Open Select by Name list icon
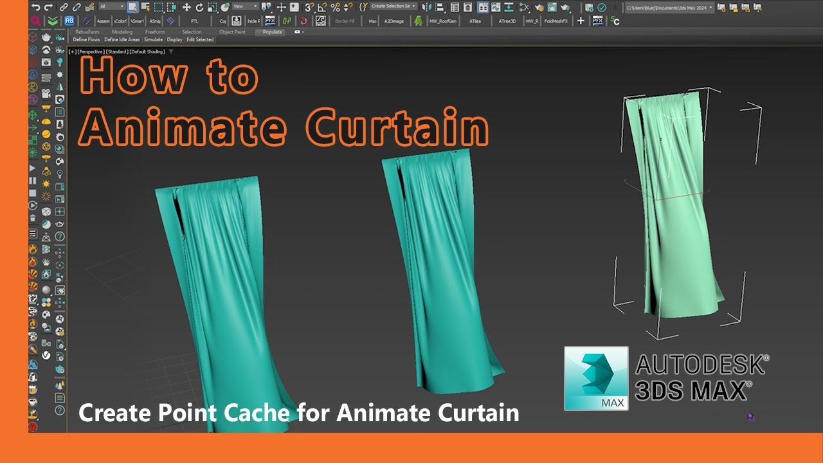Image resolution: width=823 pixels, height=463 pixels. [x=145, y=7]
